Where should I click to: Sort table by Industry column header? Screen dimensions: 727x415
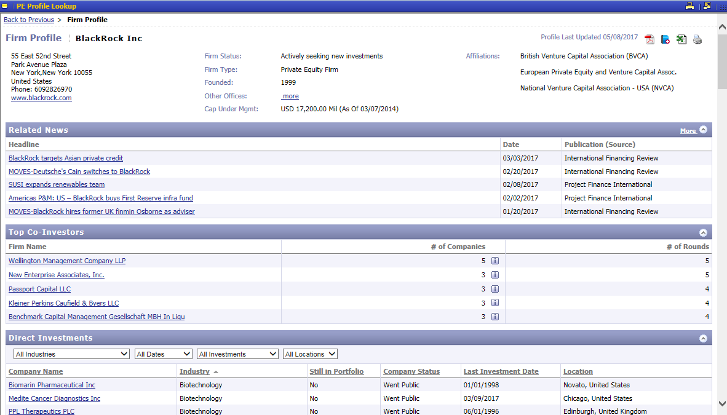(194, 371)
